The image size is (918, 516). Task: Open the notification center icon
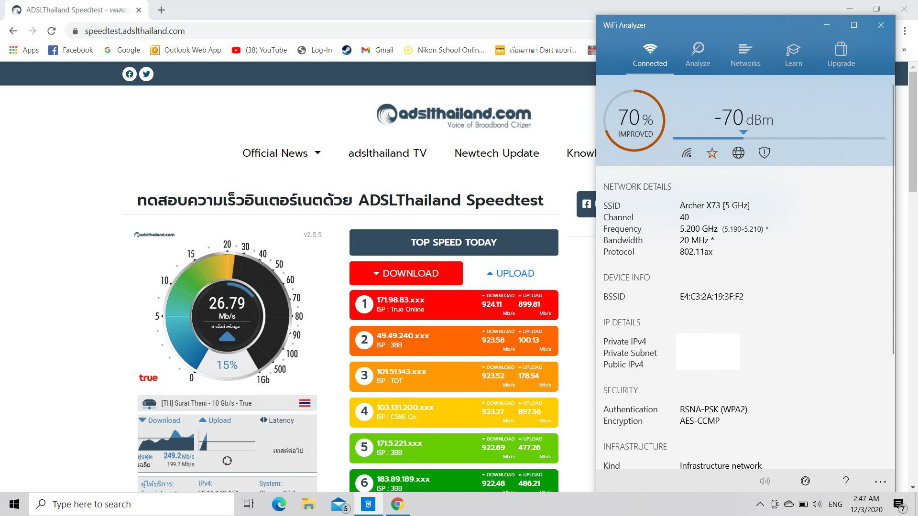pyautogui.click(x=899, y=505)
